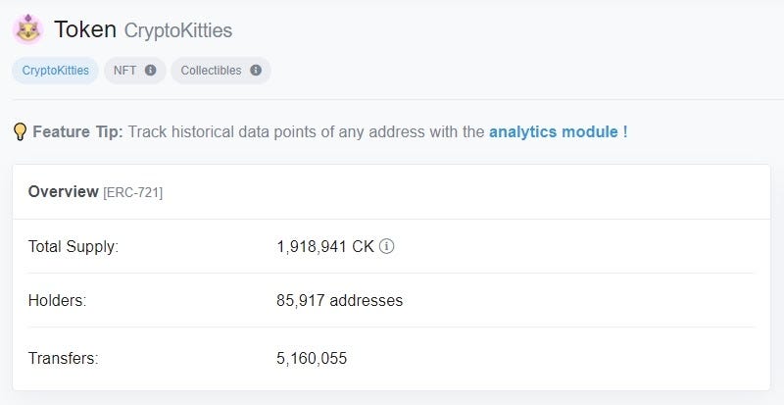Click the info icon beside the Total Supply value
This screenshot has height=405, width=784.
coord(386,246)
